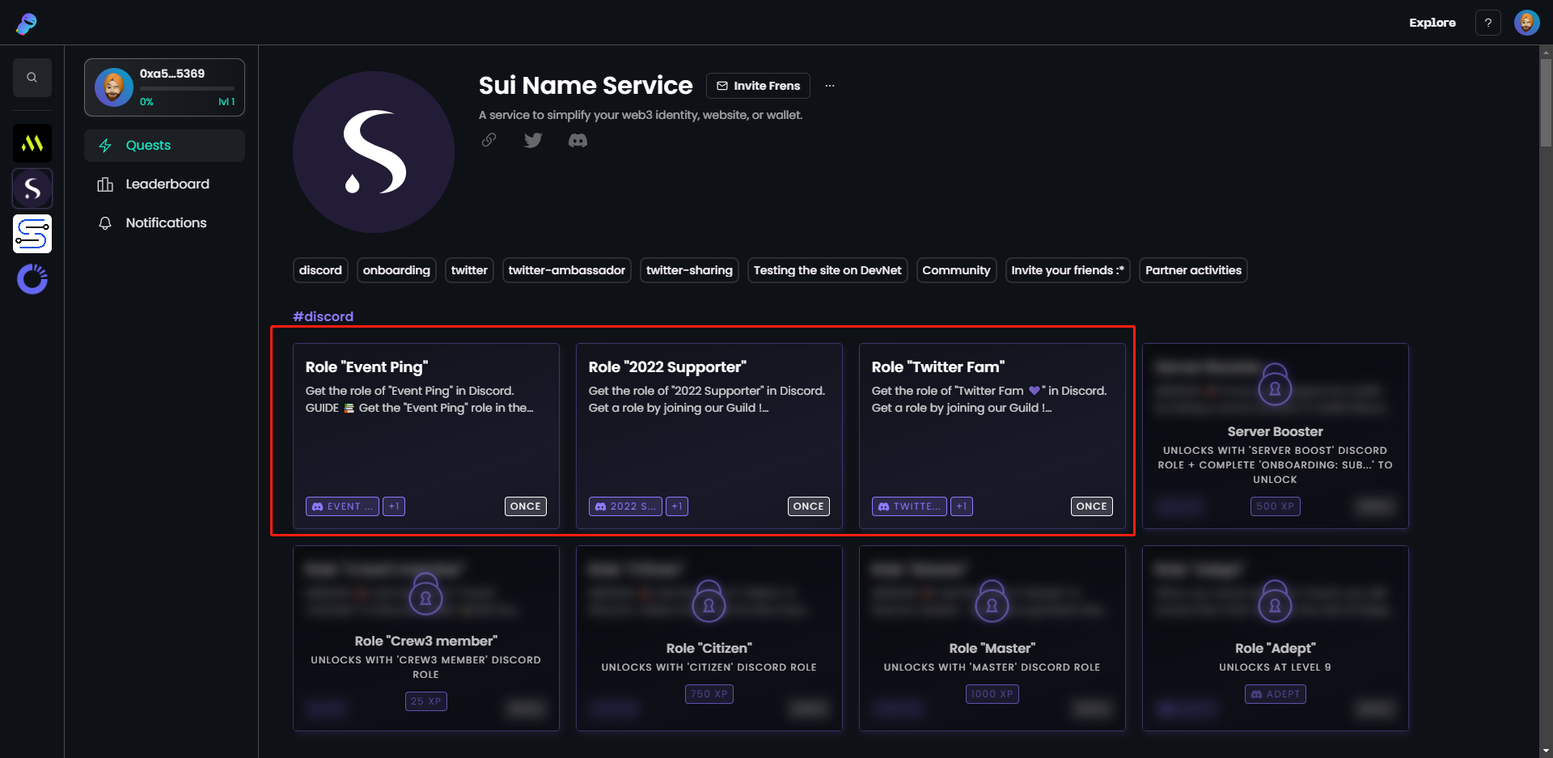Open the blue circular loader community icon
1553x758 pixels.
[x=32, y=279]
